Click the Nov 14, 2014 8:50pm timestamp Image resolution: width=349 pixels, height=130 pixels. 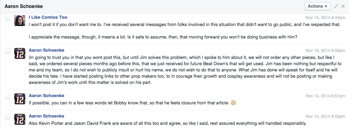click(325, 51)
